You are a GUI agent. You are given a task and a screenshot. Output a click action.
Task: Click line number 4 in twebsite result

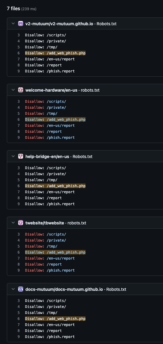[19, 240]
